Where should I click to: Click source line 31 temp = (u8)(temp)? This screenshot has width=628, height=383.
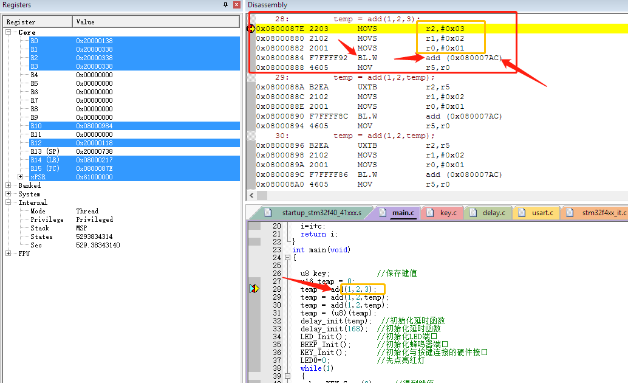click(338, 313)
